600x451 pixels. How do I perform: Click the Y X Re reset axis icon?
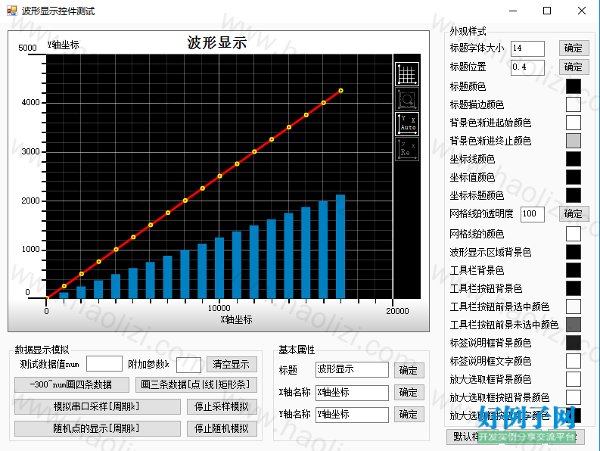(407, 149)
